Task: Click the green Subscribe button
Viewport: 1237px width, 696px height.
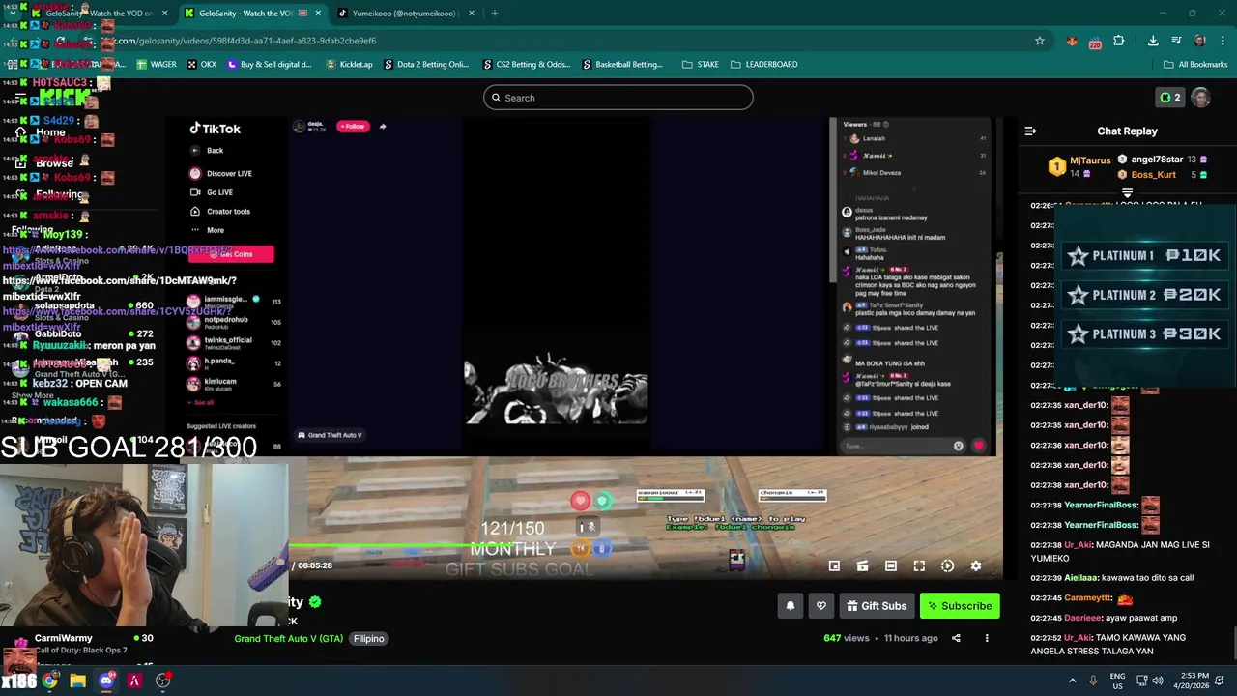Action: click(960, 606)
